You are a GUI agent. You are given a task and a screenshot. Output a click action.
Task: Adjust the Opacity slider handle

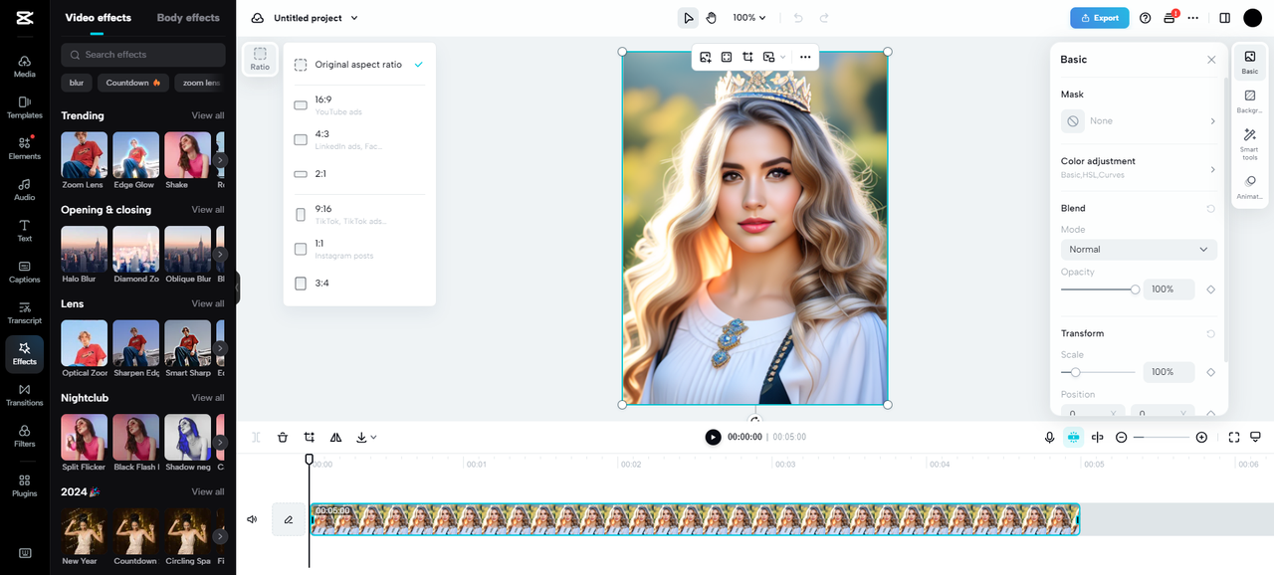point(1135,289)
